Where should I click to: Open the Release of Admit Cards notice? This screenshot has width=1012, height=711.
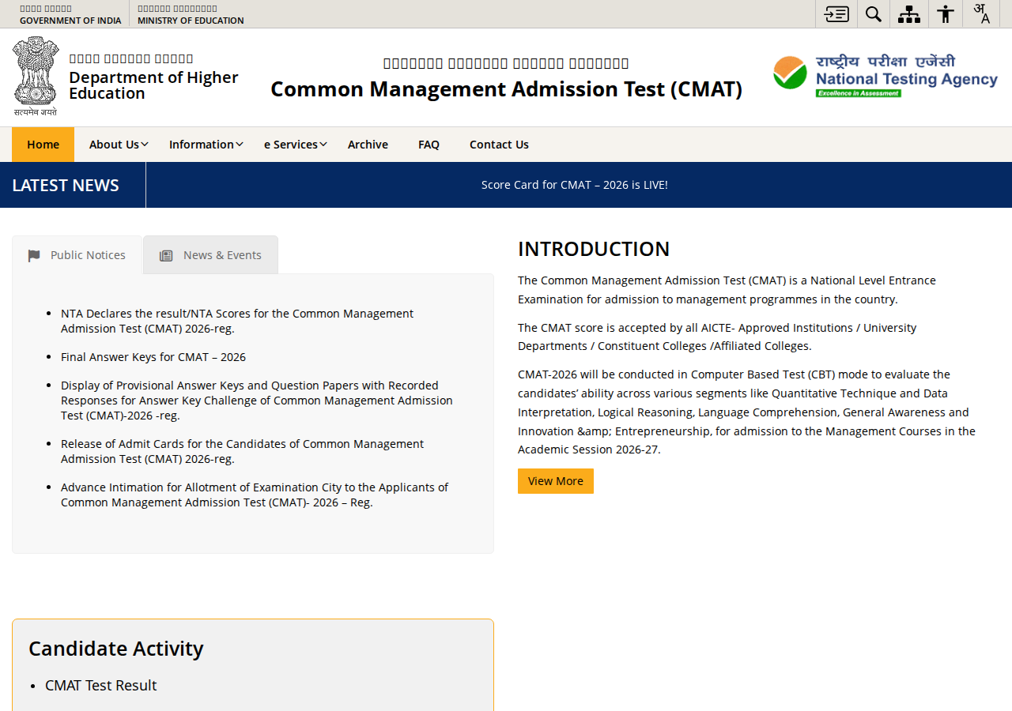(x=242, y=451)
